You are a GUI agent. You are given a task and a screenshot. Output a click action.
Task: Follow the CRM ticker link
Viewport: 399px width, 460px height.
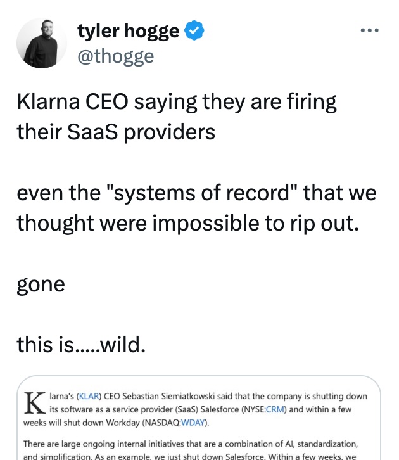[275, 409]
